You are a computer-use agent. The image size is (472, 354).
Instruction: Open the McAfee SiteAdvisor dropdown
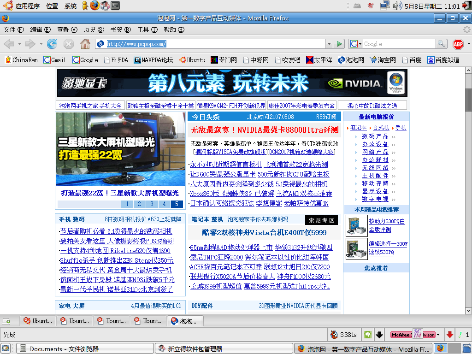tap(439, 335)
